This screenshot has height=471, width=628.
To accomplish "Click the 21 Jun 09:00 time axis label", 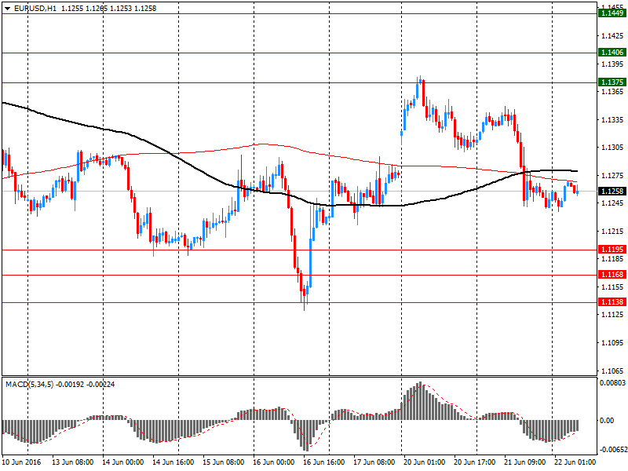I will coord(524,462).
